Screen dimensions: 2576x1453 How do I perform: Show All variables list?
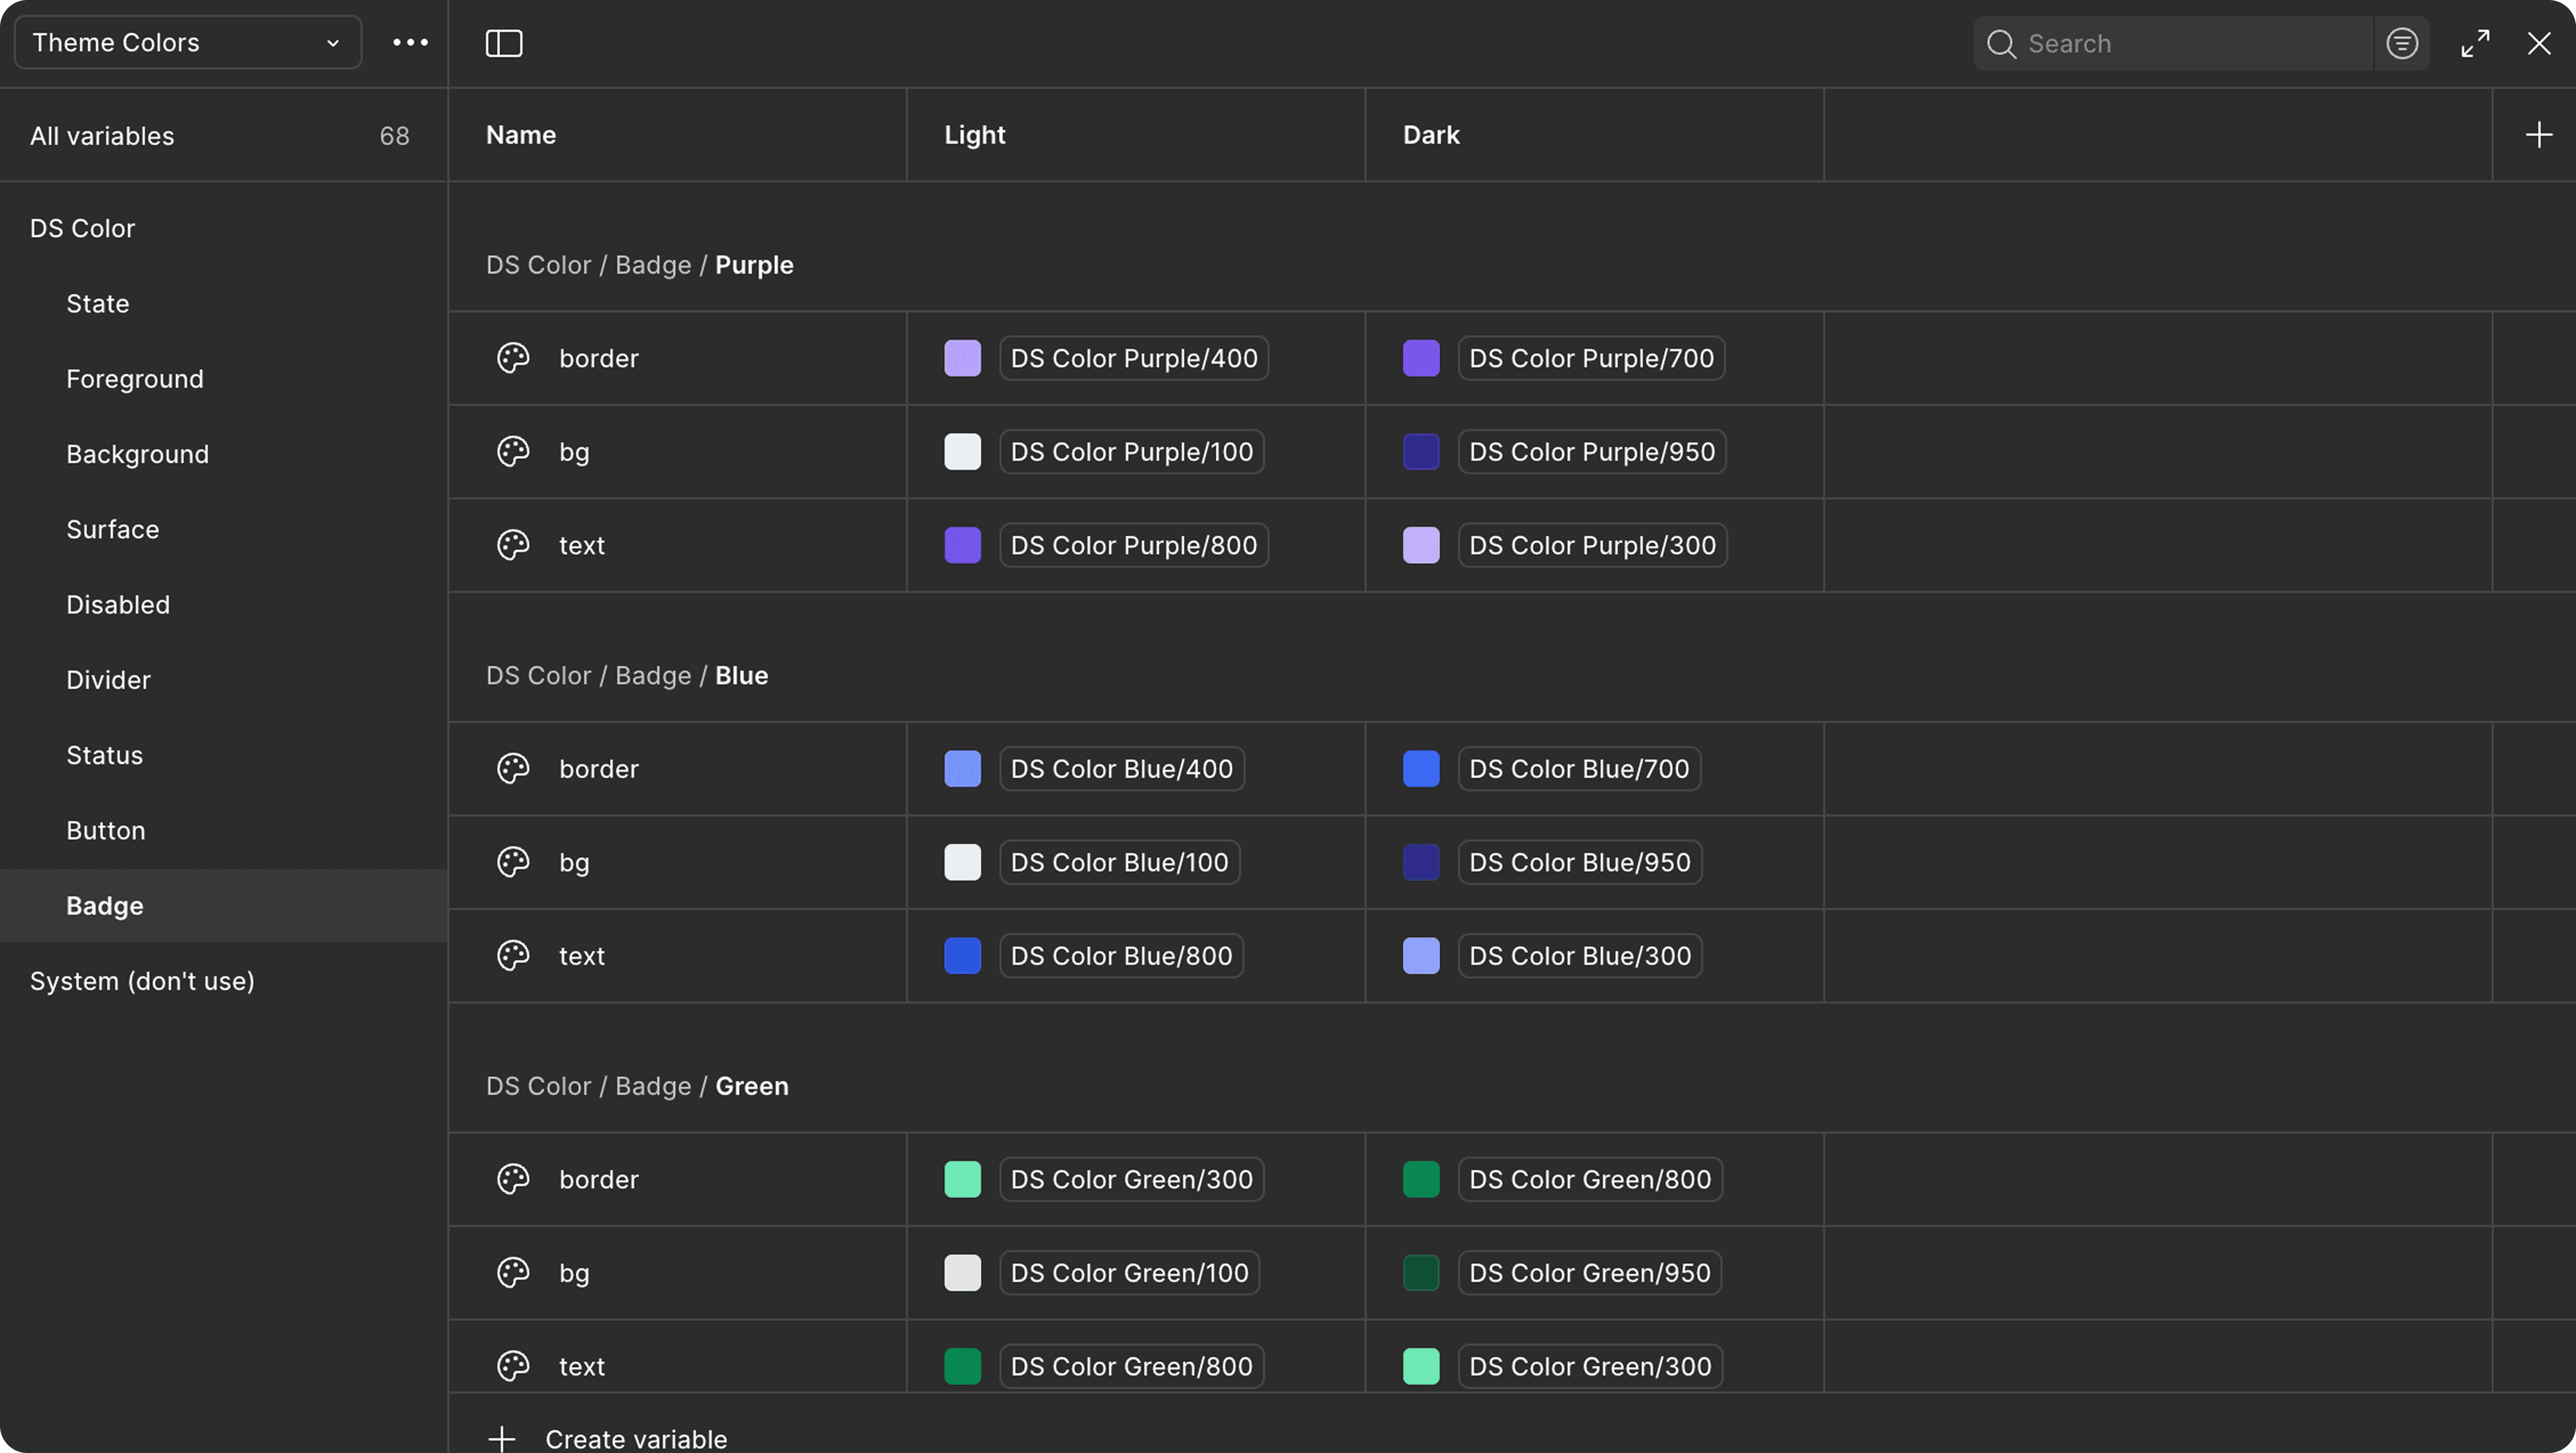pos(102,136)
